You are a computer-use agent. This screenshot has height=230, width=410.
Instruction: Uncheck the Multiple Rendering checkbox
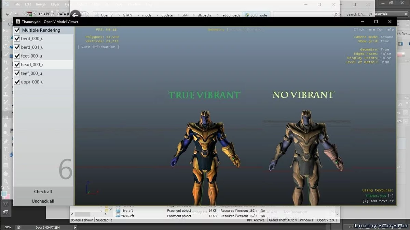tap(17, 30)
